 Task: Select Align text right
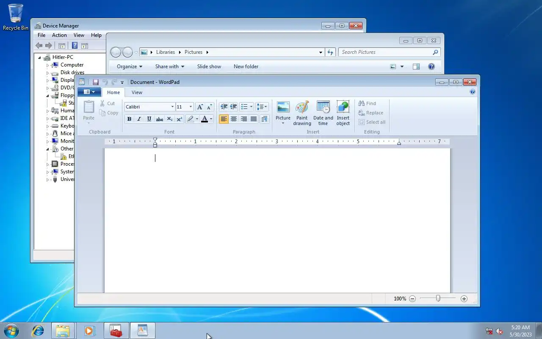[x=243, y=119]
